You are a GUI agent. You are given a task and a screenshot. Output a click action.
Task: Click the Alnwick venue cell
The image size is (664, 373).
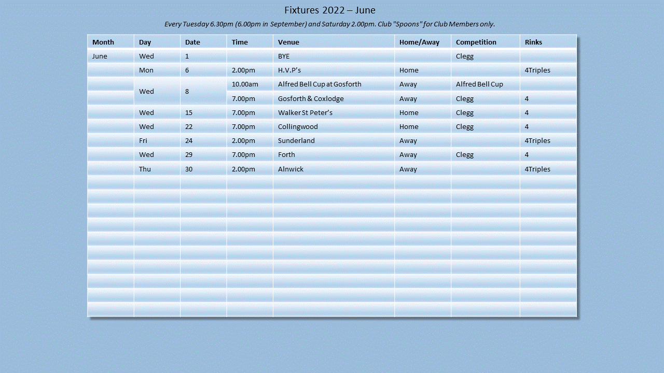[290, 169]
